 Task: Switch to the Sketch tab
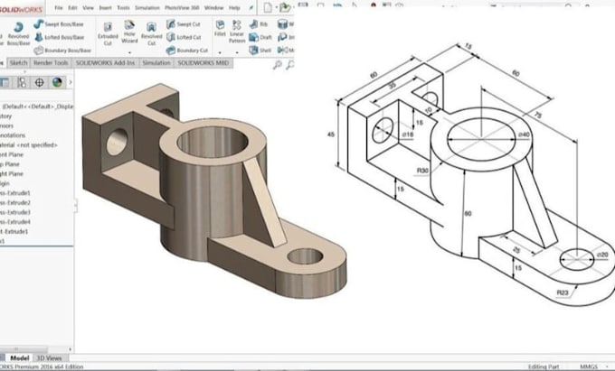pos(18,62)
